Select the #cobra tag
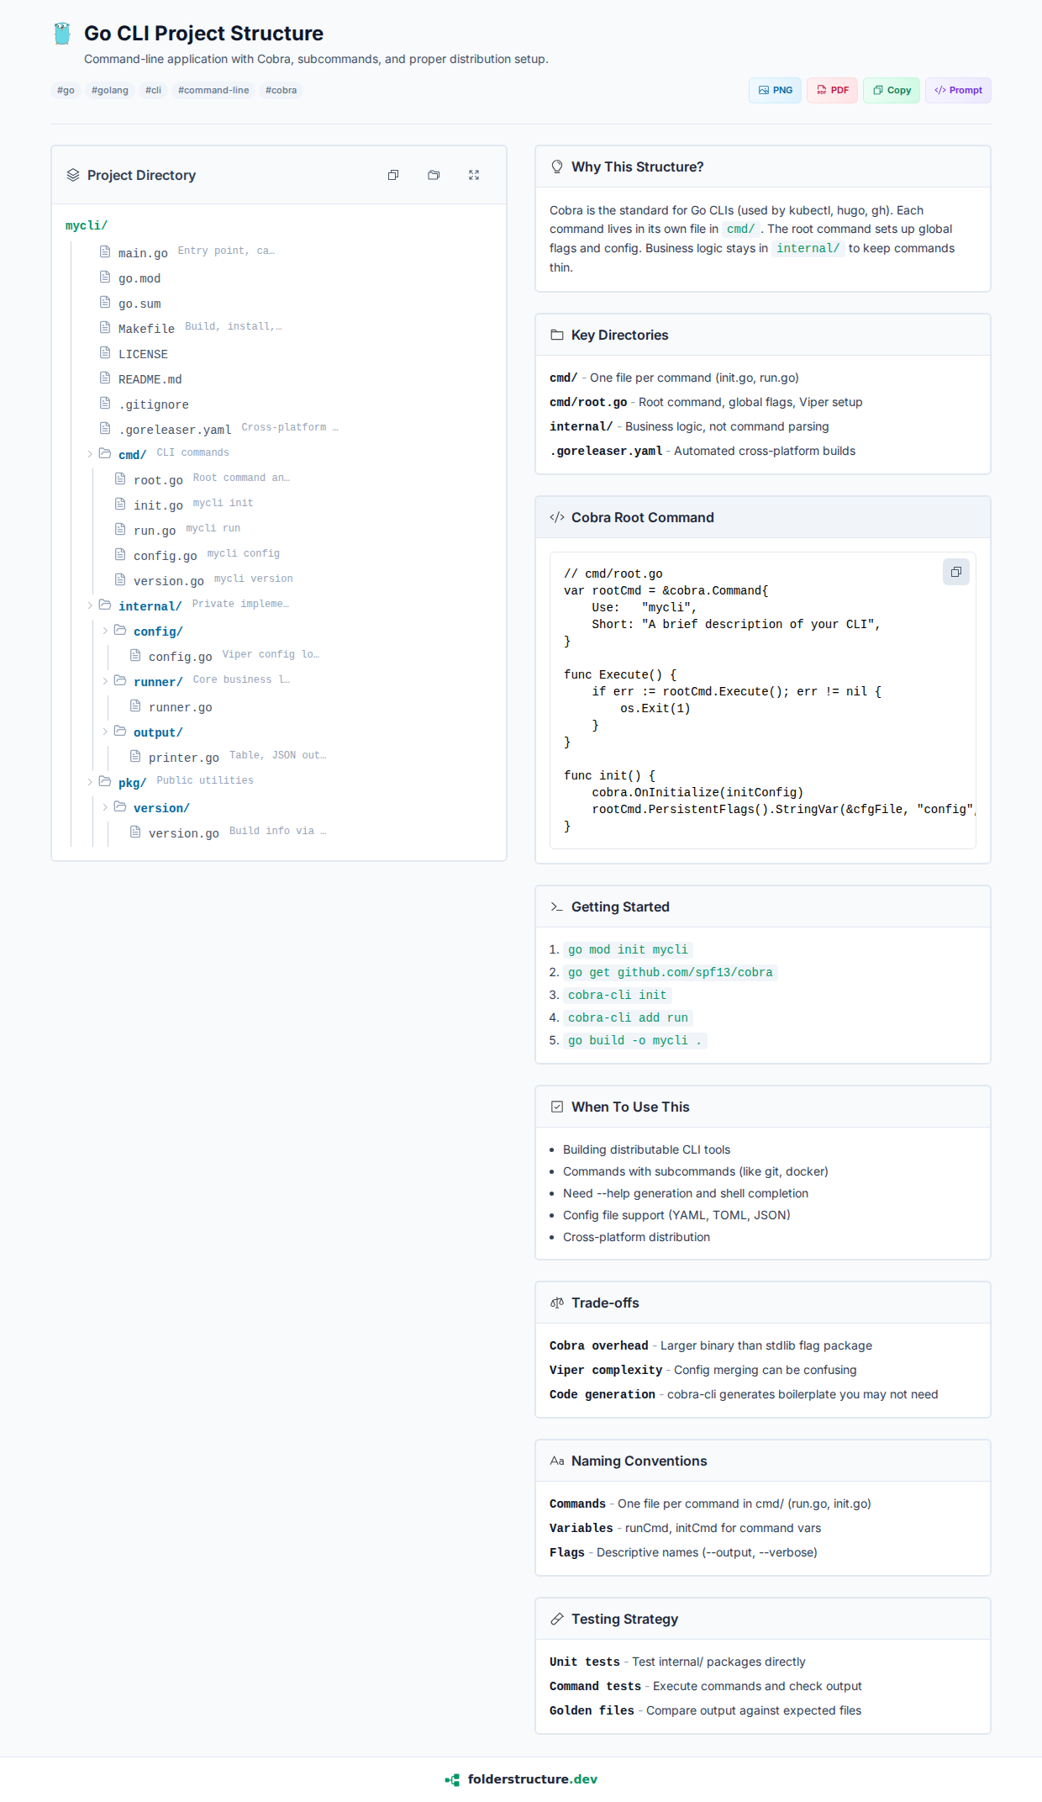This screenshot has height=1802, width=1042. point(281,90)
